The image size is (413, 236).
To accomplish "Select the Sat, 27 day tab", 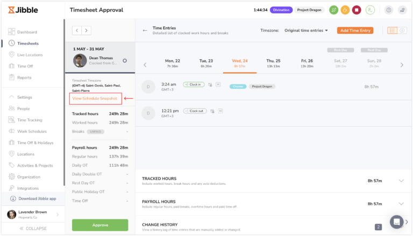I will [340, 63].
